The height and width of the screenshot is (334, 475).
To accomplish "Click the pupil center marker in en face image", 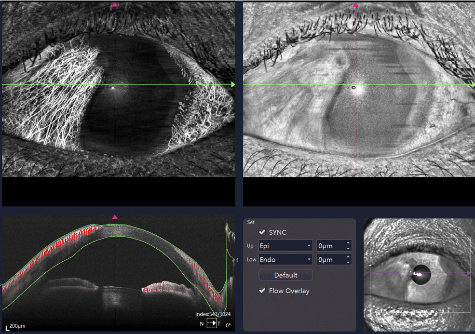I will (x=353, y=88).
